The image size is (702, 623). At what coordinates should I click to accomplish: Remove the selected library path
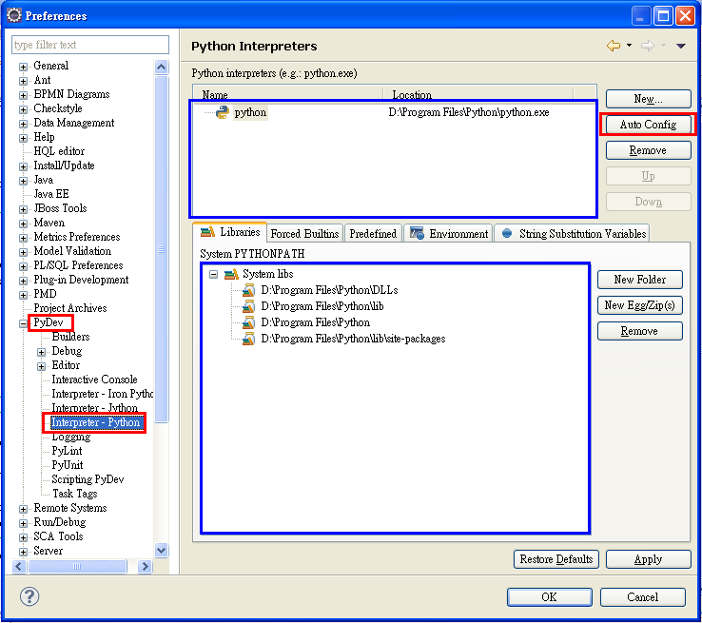[640, 331]
